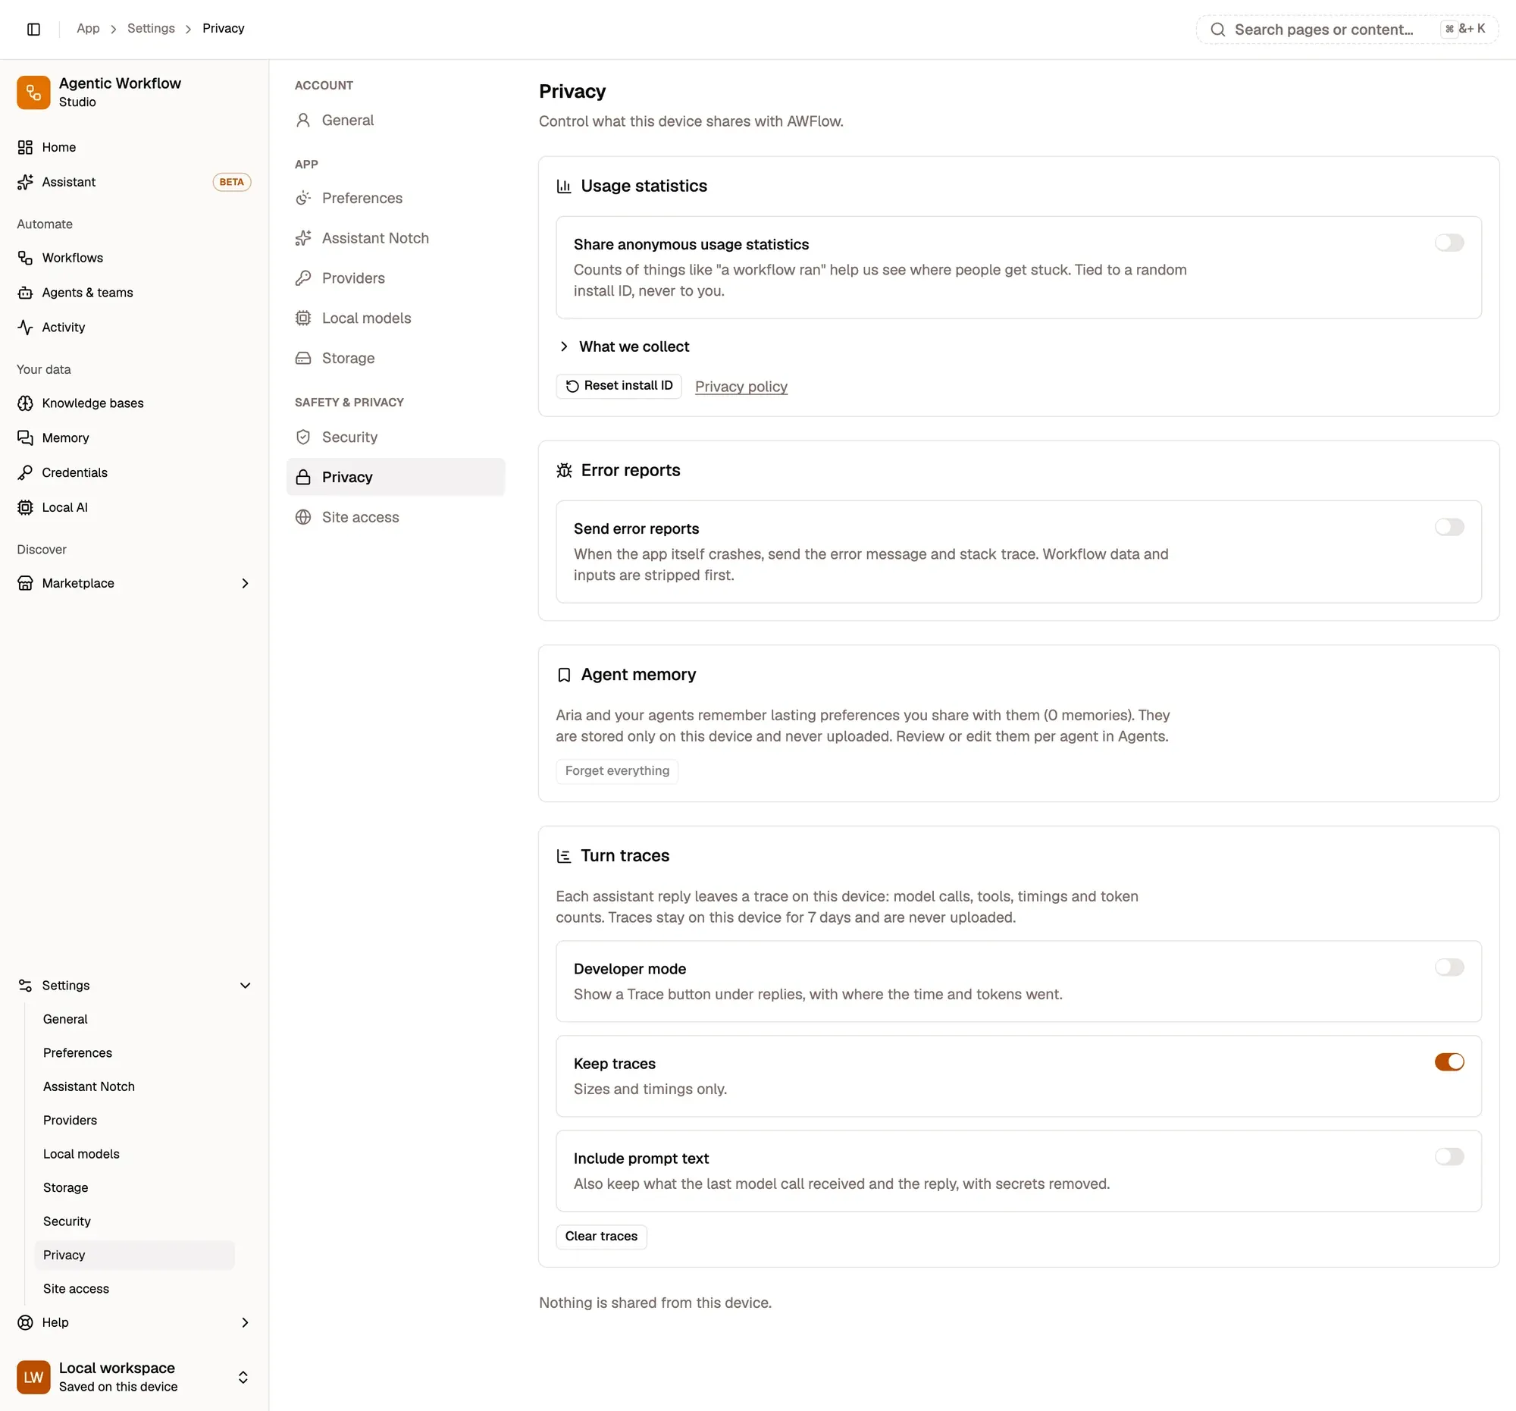Viewport: 1516px width, 1411px height.
Task: Expand the Marketplace chevron
Action: point(245,584)
